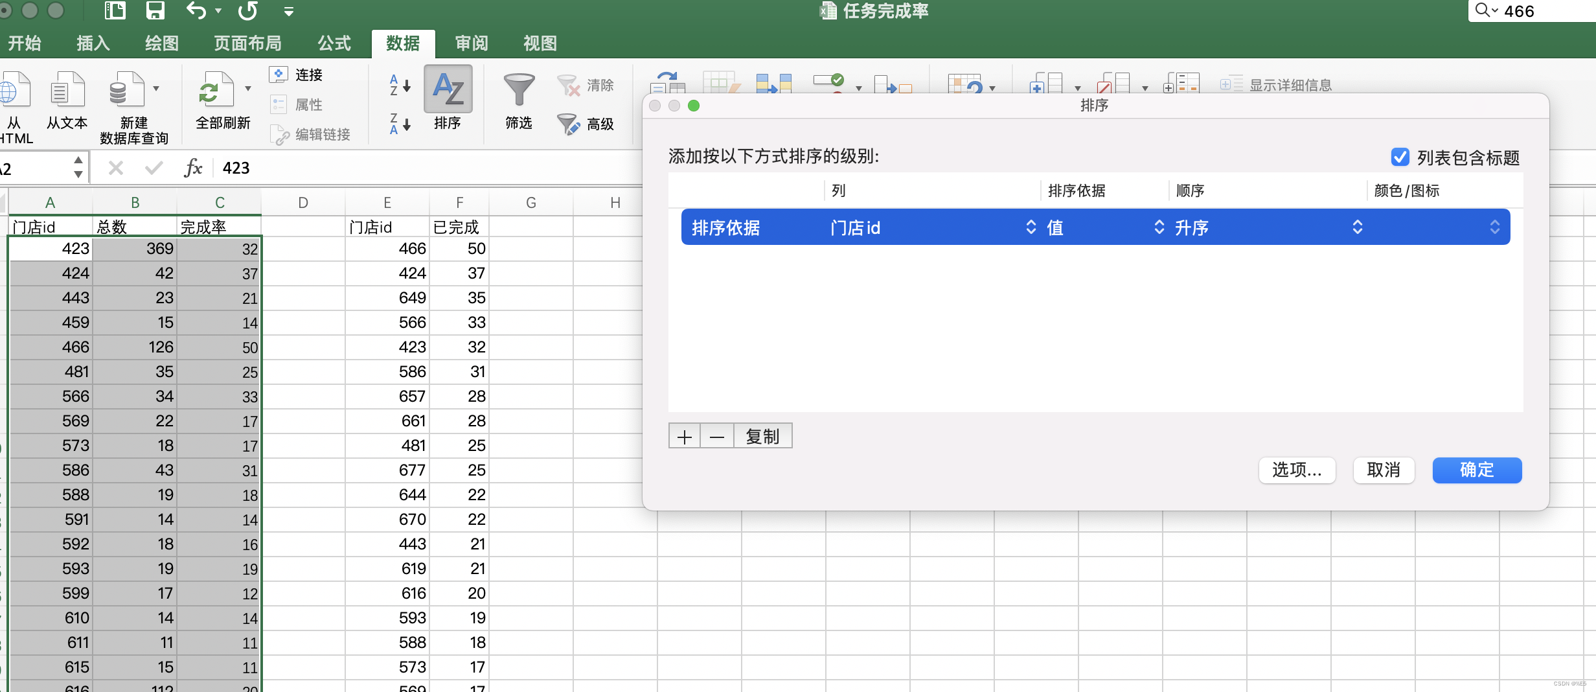This screenshot has width=1596, height=692.
Task: Open the 升序 order dropdown
Action: (1358, 227)
